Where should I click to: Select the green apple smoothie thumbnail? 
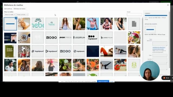point(65,65)
